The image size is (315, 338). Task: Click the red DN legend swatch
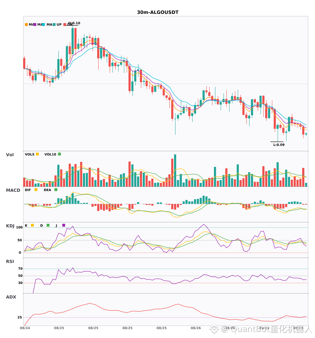tap(65, 25)
